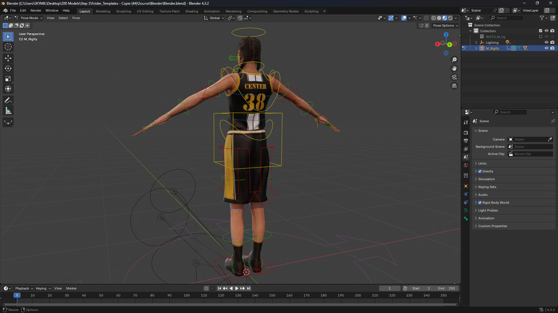Select the Cursor tool
The height and width of the screenshot is (313, 558).
click(x=8, y=47)
